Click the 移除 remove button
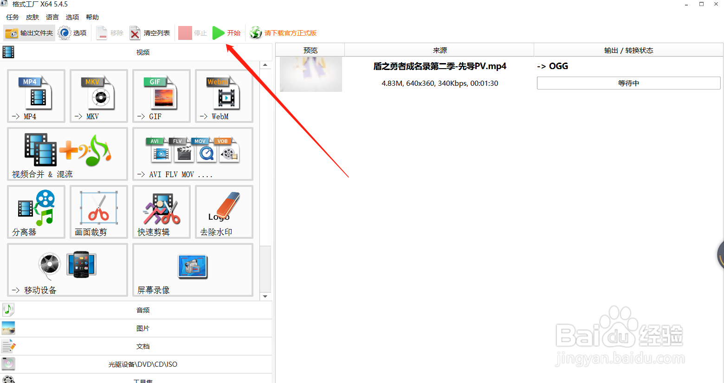Screen dimensions: 724x383 110,33
